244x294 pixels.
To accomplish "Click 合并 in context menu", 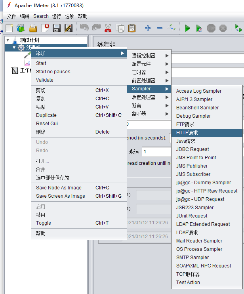I will click(x=79, y=169).
